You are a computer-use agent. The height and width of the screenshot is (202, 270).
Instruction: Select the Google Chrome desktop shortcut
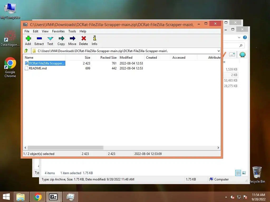tap(10, 67)
